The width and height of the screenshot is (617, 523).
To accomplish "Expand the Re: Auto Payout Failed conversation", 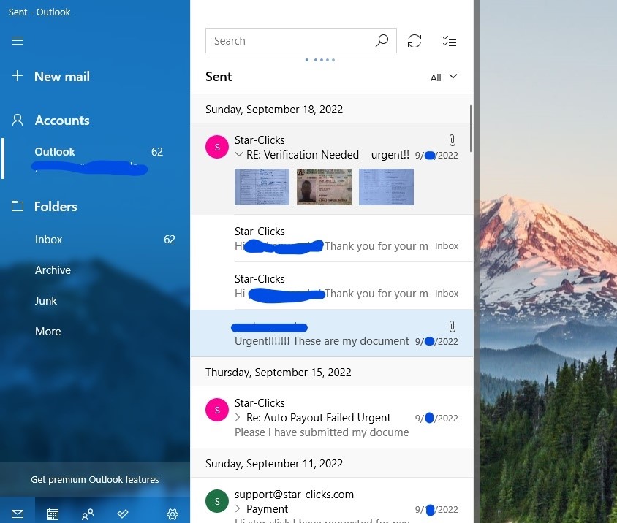I will pos(238,417).
